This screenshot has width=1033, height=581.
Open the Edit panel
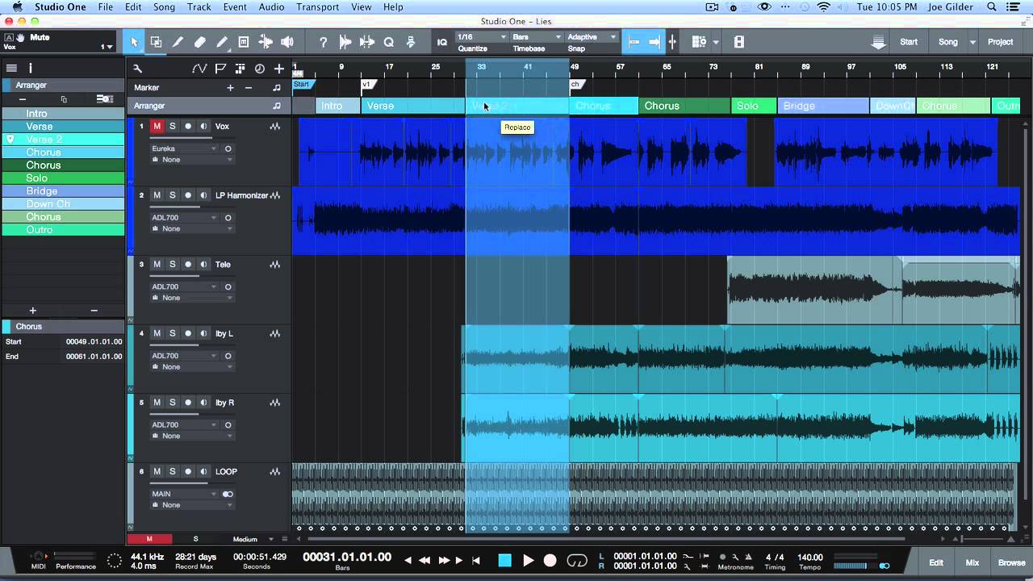pyautogui.click(x=936, y=562)
